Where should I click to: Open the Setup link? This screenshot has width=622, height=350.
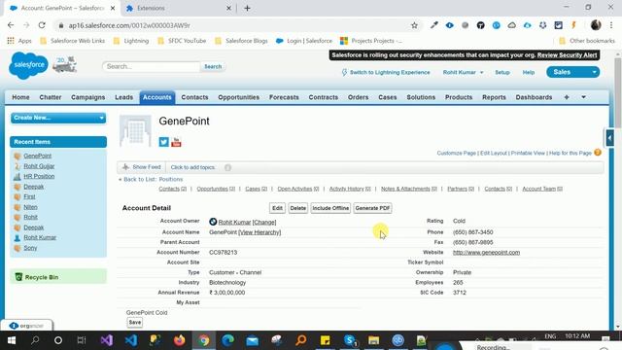(x=502, y=72)
